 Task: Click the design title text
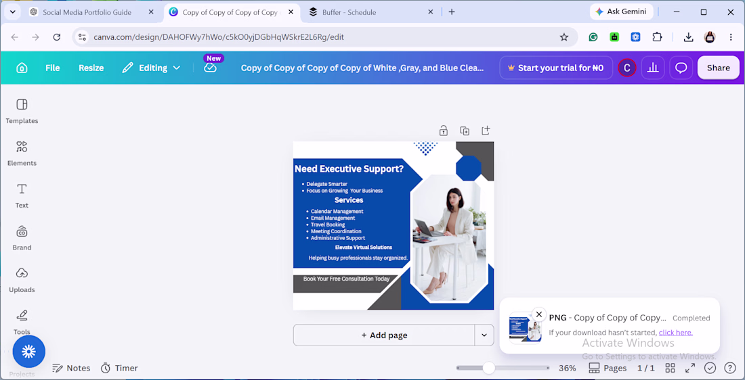click(x=362, y=68)
